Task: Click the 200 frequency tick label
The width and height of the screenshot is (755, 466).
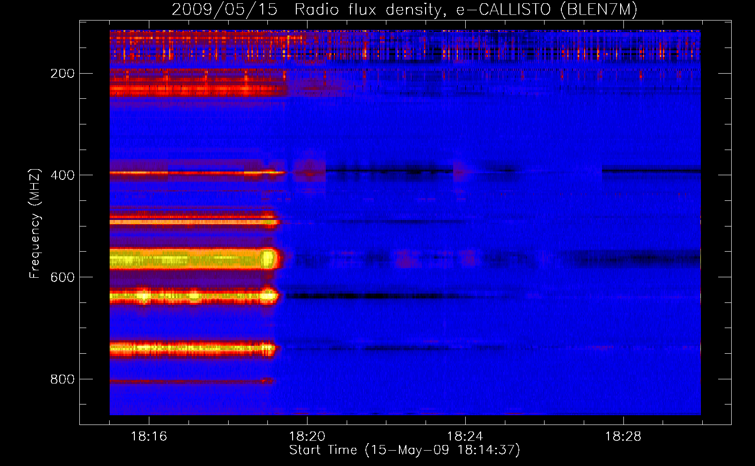Action: pos(63,74)
